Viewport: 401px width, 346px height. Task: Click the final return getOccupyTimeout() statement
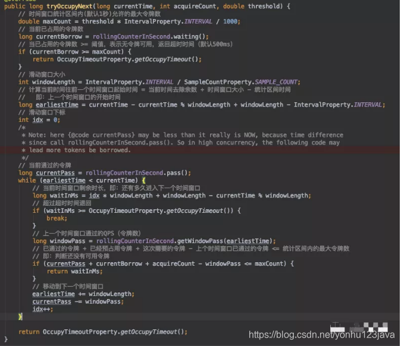pos(103,332)
